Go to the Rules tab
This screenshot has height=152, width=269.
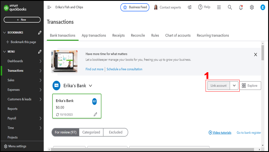(155, 35)
